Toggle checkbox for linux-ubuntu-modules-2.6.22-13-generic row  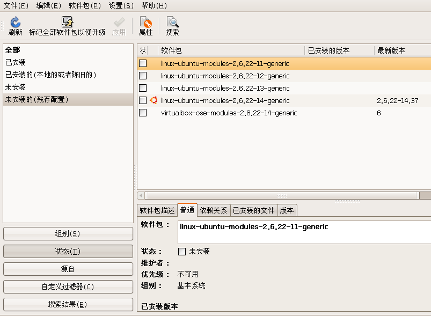tap(143, 88)
